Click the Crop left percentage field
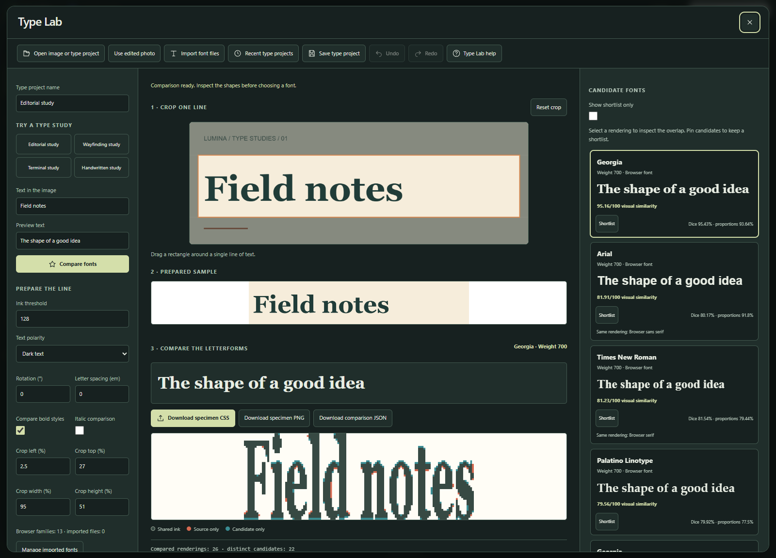Viewport: 776px width, 558px height. tap(43, 466)
